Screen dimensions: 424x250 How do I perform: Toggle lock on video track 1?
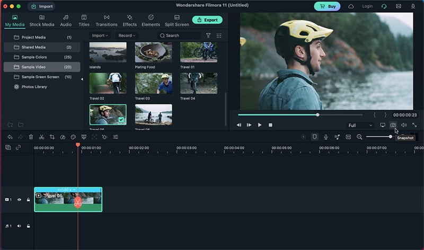coord(28,200)
